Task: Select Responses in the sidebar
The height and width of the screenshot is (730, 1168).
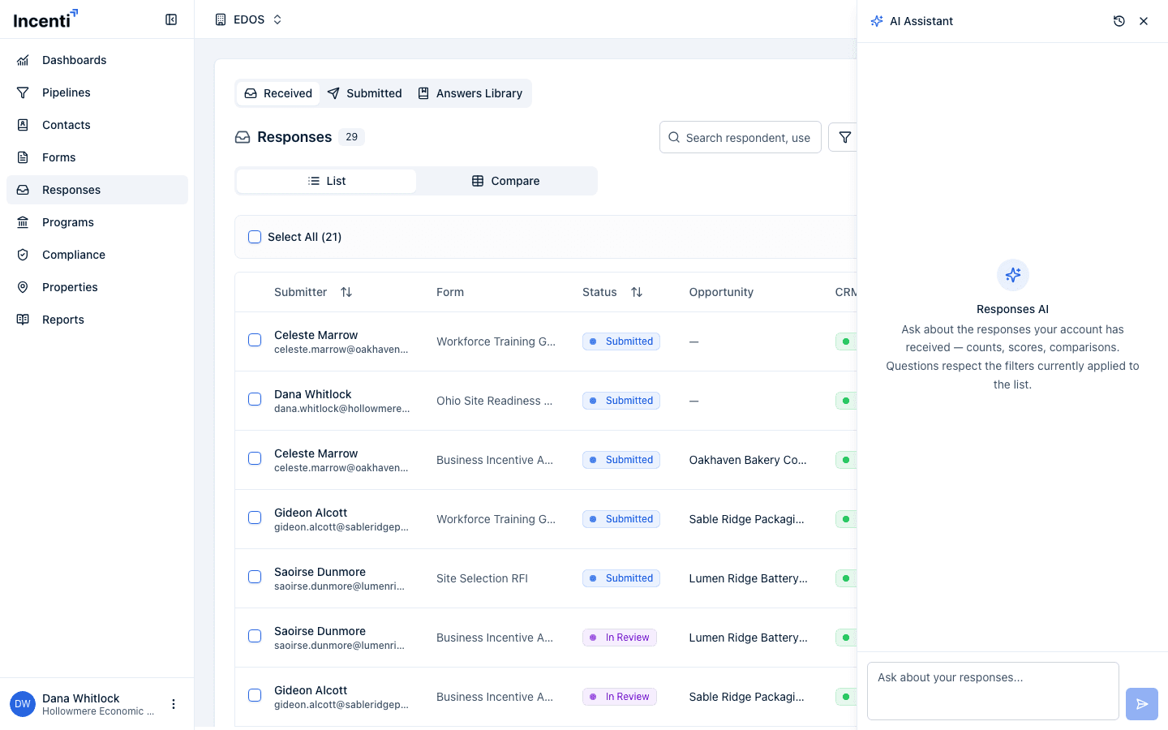Action: pyautogui.click(x=97, y=190)
